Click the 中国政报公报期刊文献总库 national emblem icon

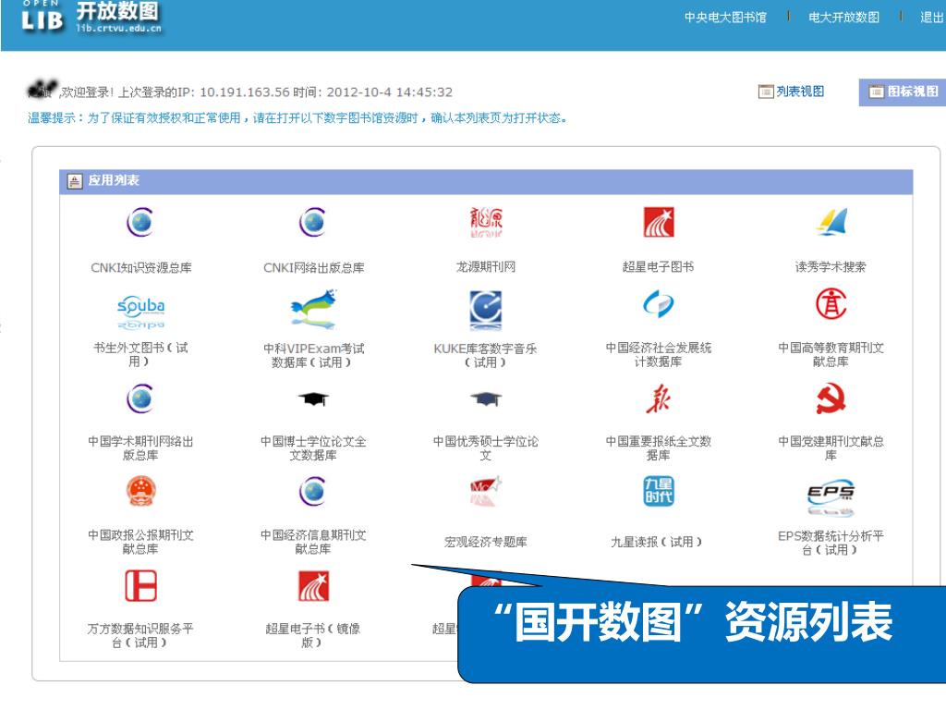140,492
